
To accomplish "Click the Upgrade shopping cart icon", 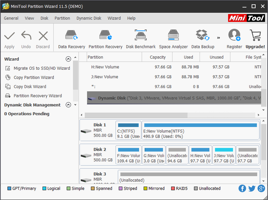I will pyautogui.click(x=255, y=35).
